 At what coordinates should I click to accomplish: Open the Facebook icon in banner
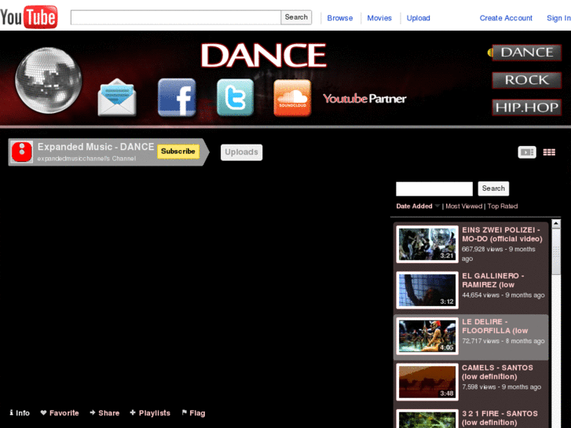tap(177, 97)
